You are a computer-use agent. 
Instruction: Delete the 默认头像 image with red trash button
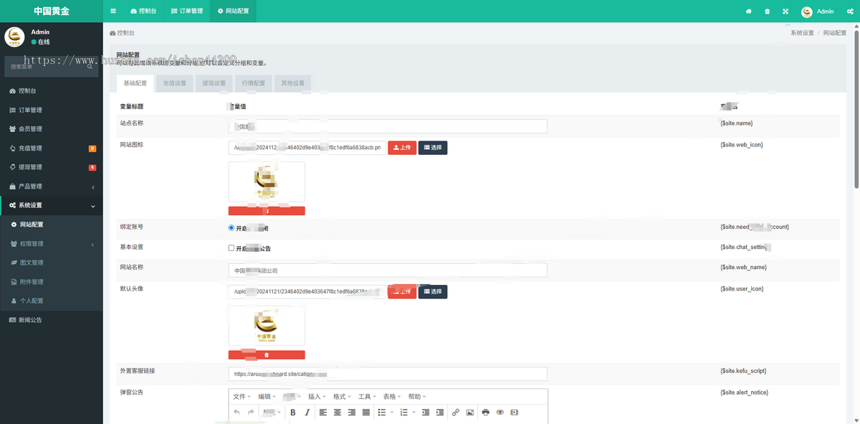coord(267,355)
